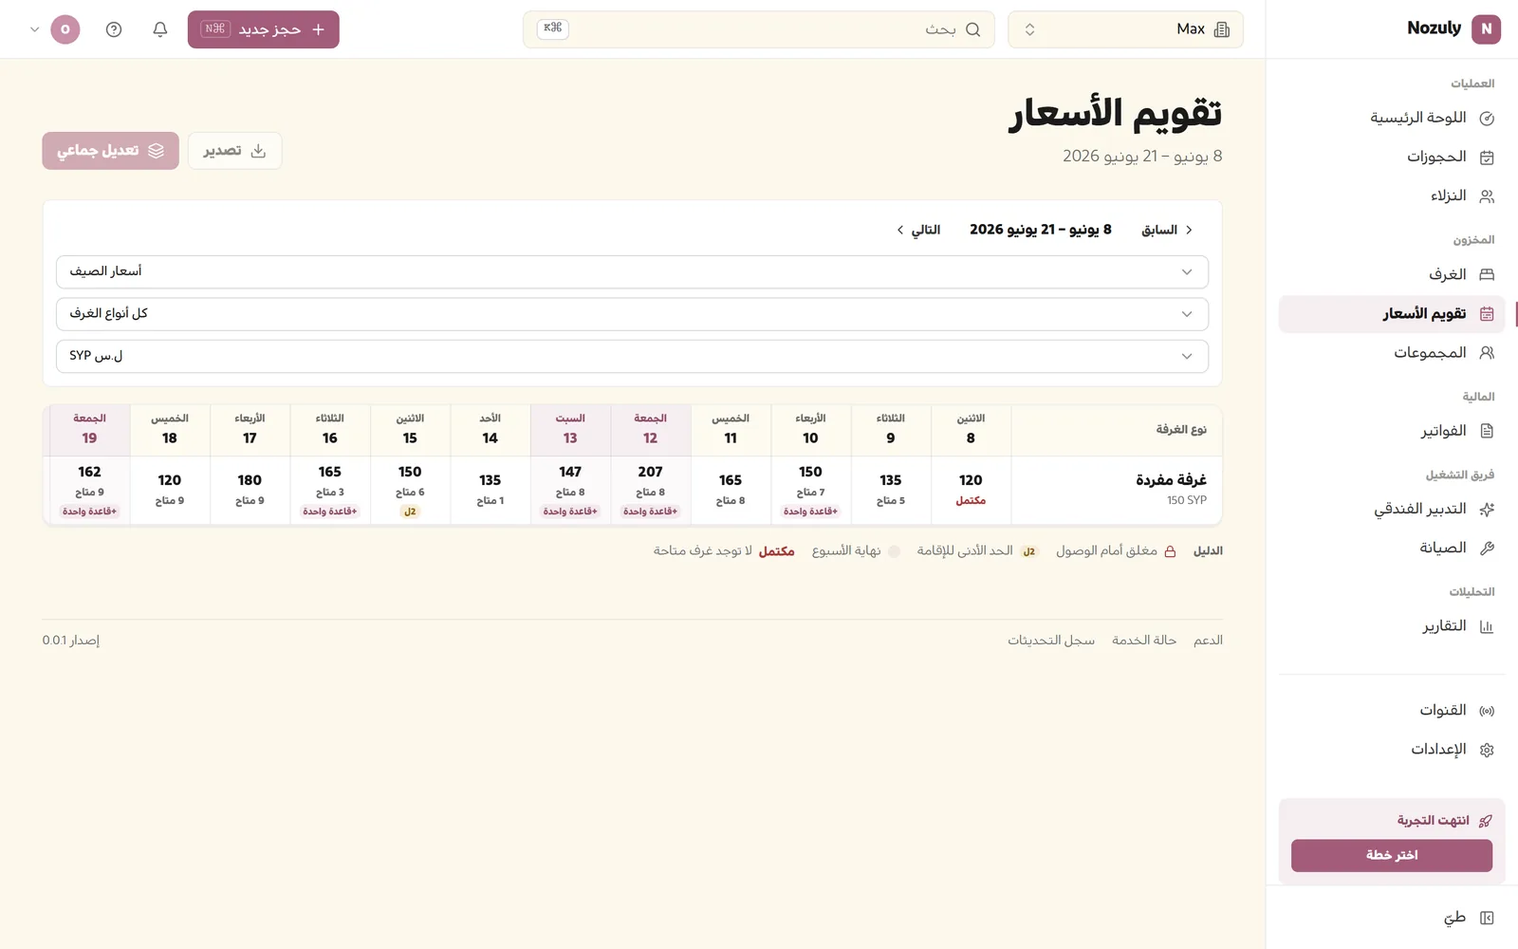Image resolution: width=1518 pixels, height=949 pixels.
Task: Click the حجز جديد button
Action: (264, 29)
